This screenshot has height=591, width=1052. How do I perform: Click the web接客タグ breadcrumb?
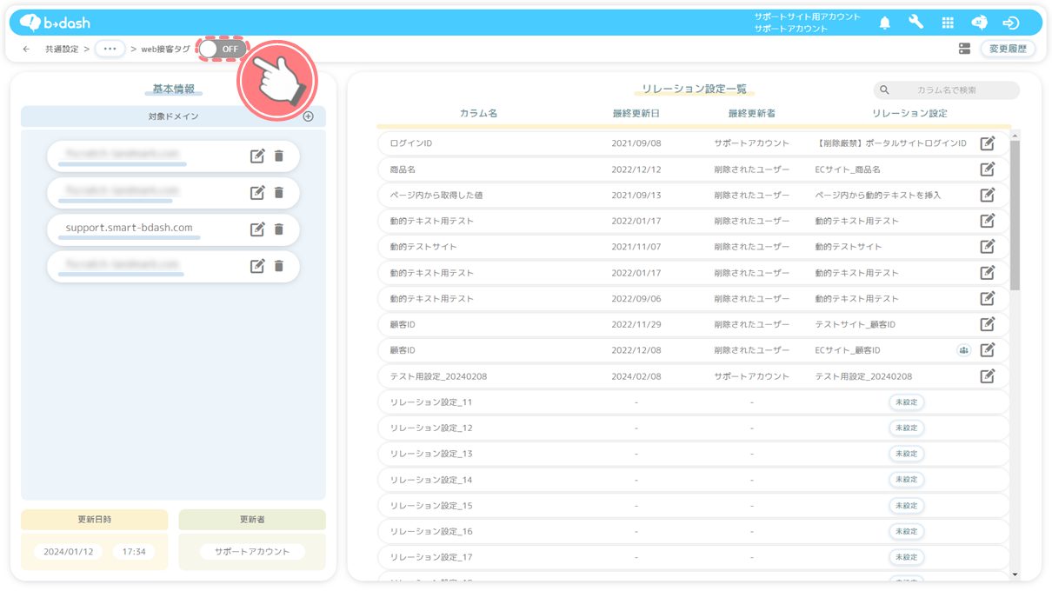[165, 50]
